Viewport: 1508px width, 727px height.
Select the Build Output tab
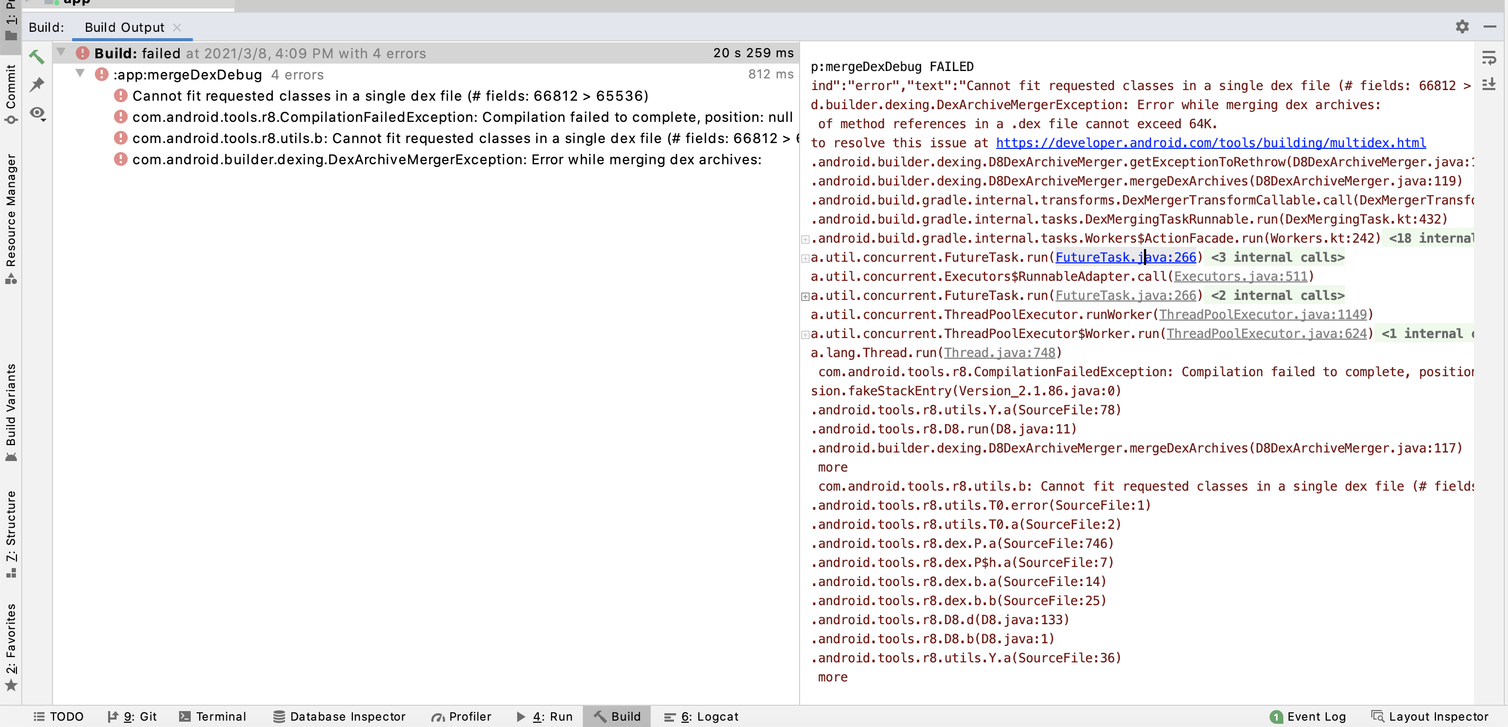[x=125, y=28]
